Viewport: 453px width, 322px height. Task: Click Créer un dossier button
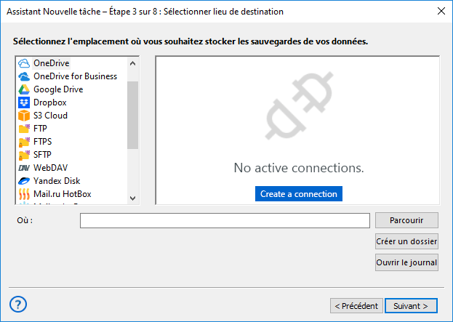click(406, 241)
